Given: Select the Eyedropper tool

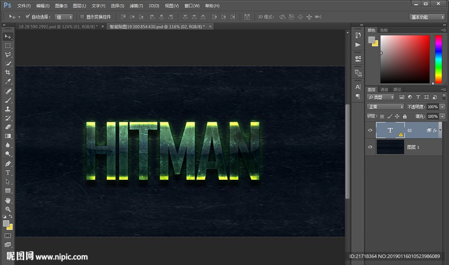Looking at the screenshot, I should [8, 81].
